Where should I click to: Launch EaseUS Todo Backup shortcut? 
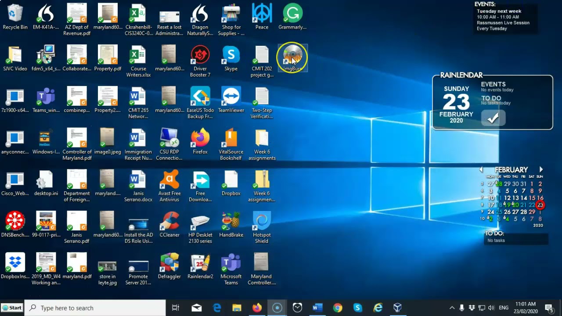point(200,103)
